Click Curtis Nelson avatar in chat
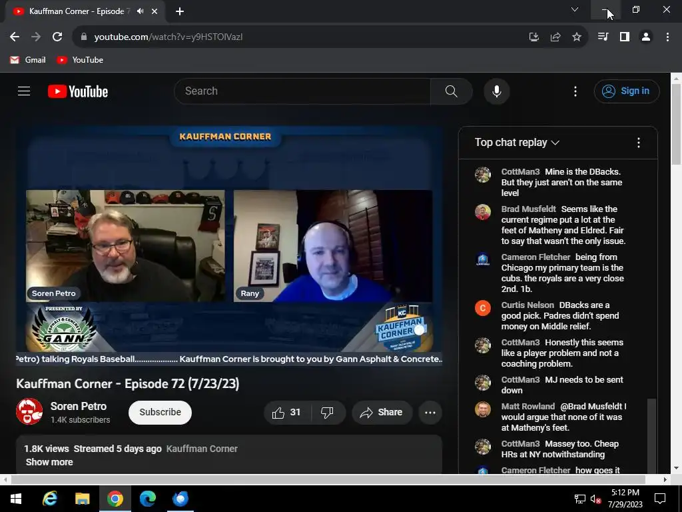Screen dimensions: 682x512 [483, 308]
